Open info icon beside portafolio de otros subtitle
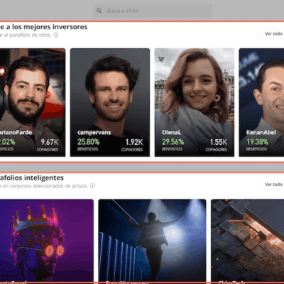The height and width of the screenshot is (284, 284). [56, 35]
